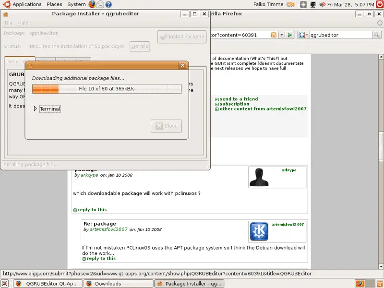Click 'reply to this' under arktype comment
384x288 pixels.
pos(92,210)
